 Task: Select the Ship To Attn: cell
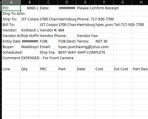point(14,13)
